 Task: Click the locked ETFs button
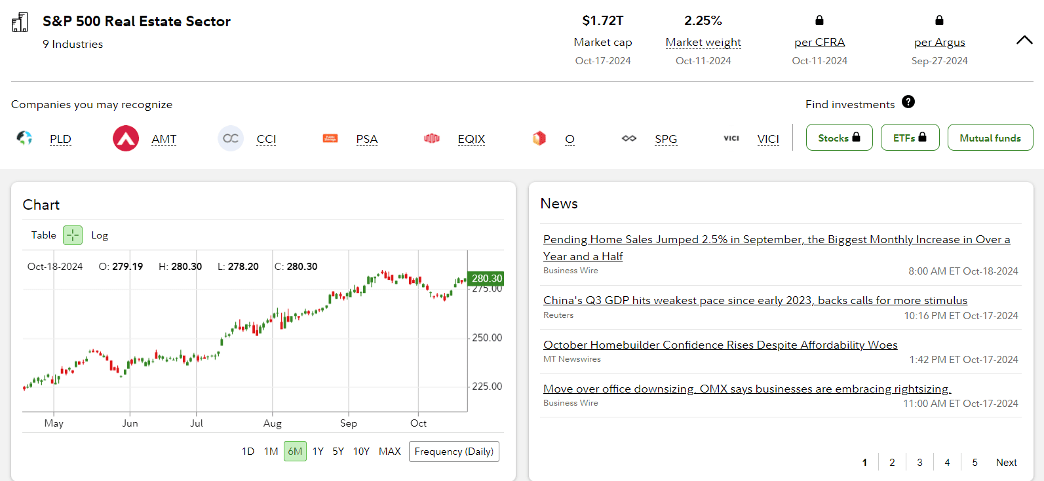[910, 138]
